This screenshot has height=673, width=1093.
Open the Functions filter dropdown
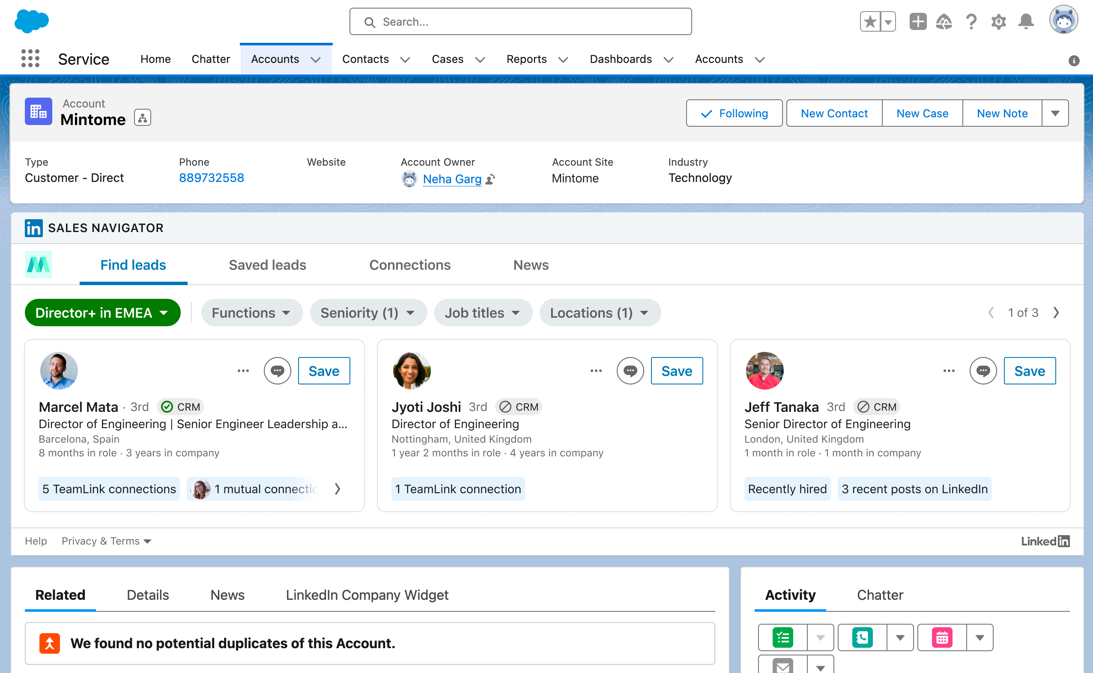(x=251, y=313)
